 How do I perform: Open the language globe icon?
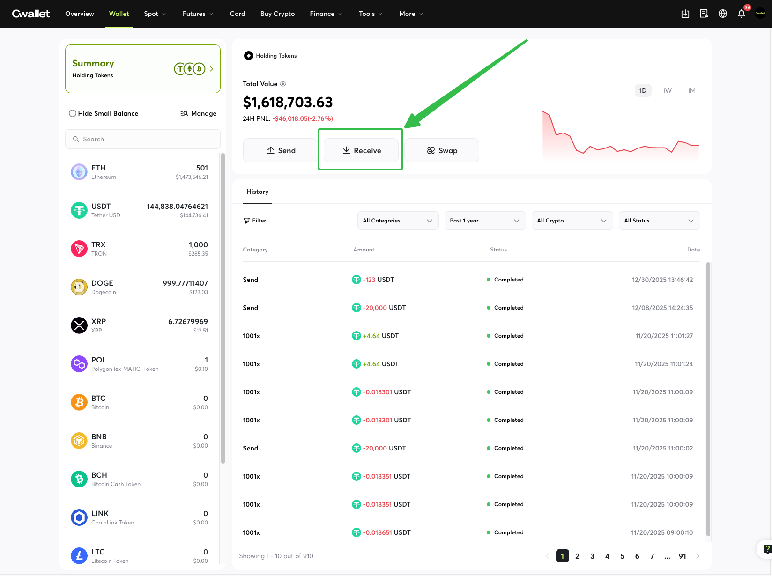tap(723, 14)
